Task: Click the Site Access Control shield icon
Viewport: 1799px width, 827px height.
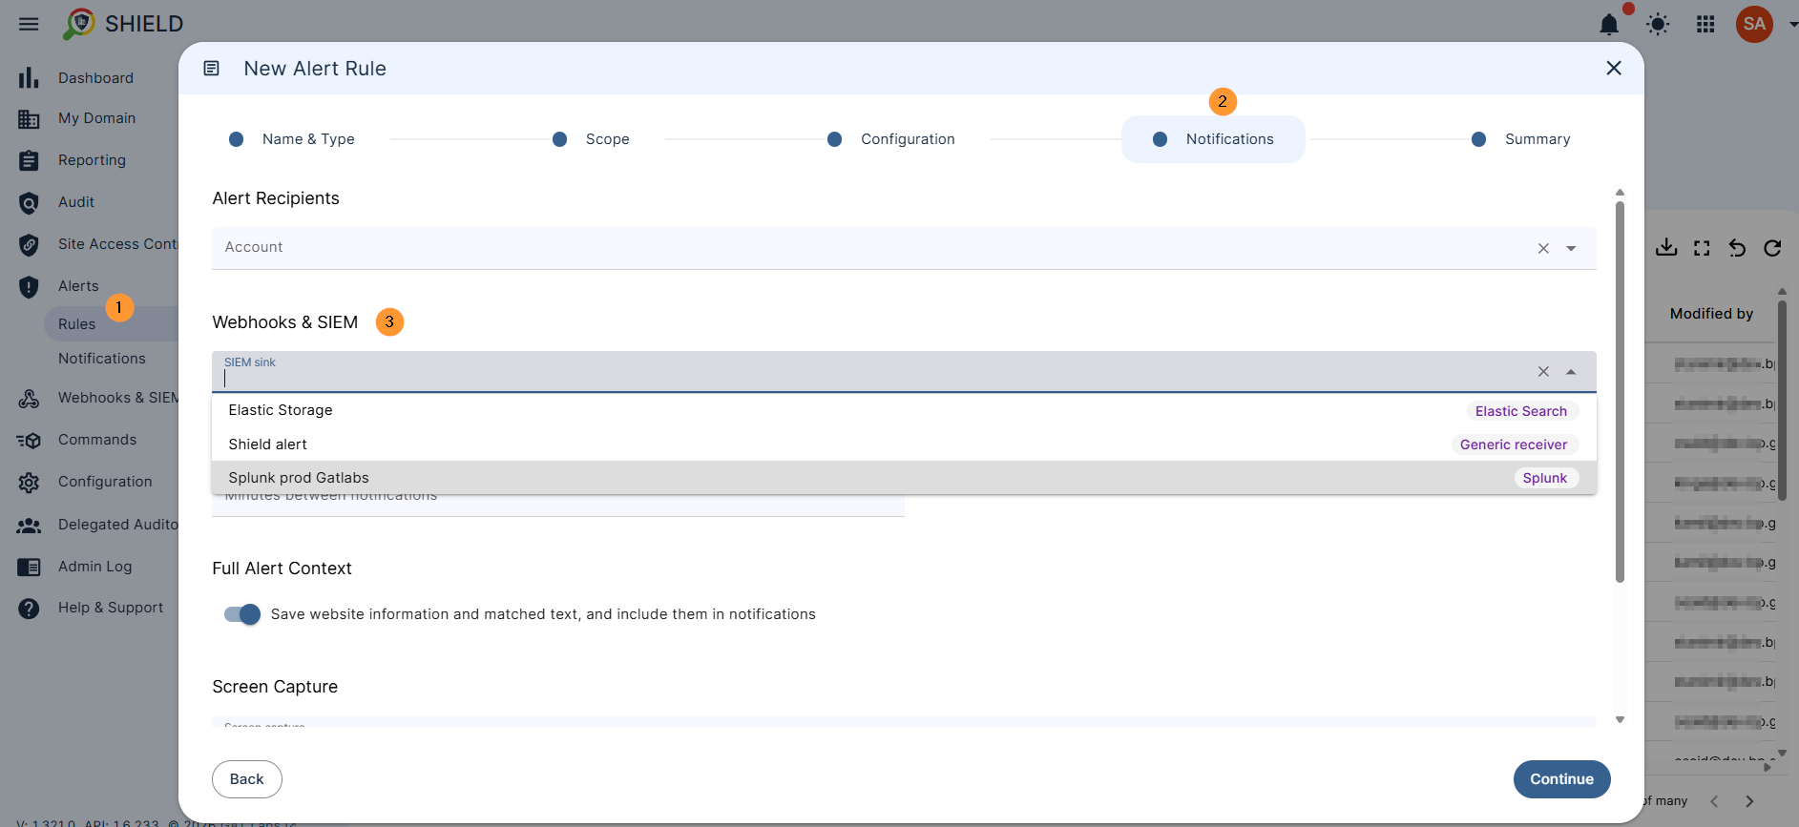Action: point(29,245)
